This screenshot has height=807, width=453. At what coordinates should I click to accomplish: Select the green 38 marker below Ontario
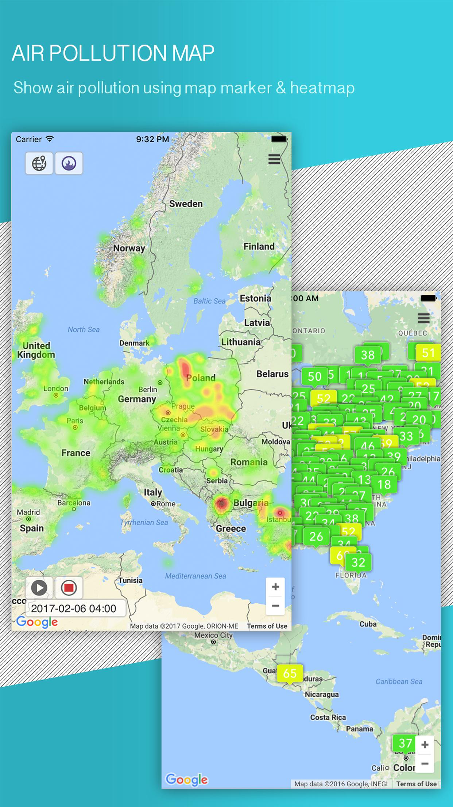coord(368,355)
